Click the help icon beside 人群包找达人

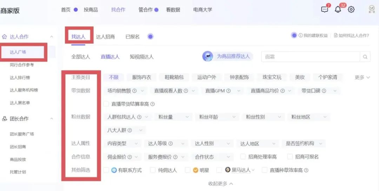click(139, 117)
